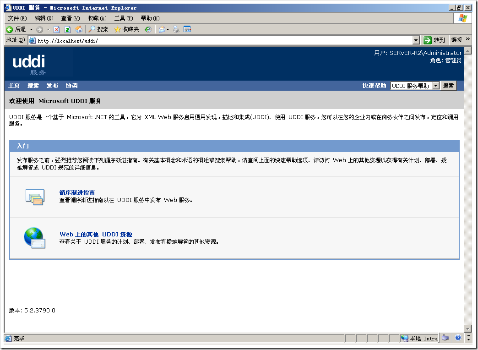The height and width of the screenshot is (350, 478).
Task: Click the Internet Explorer title bar icon
Action: (8, 8)
